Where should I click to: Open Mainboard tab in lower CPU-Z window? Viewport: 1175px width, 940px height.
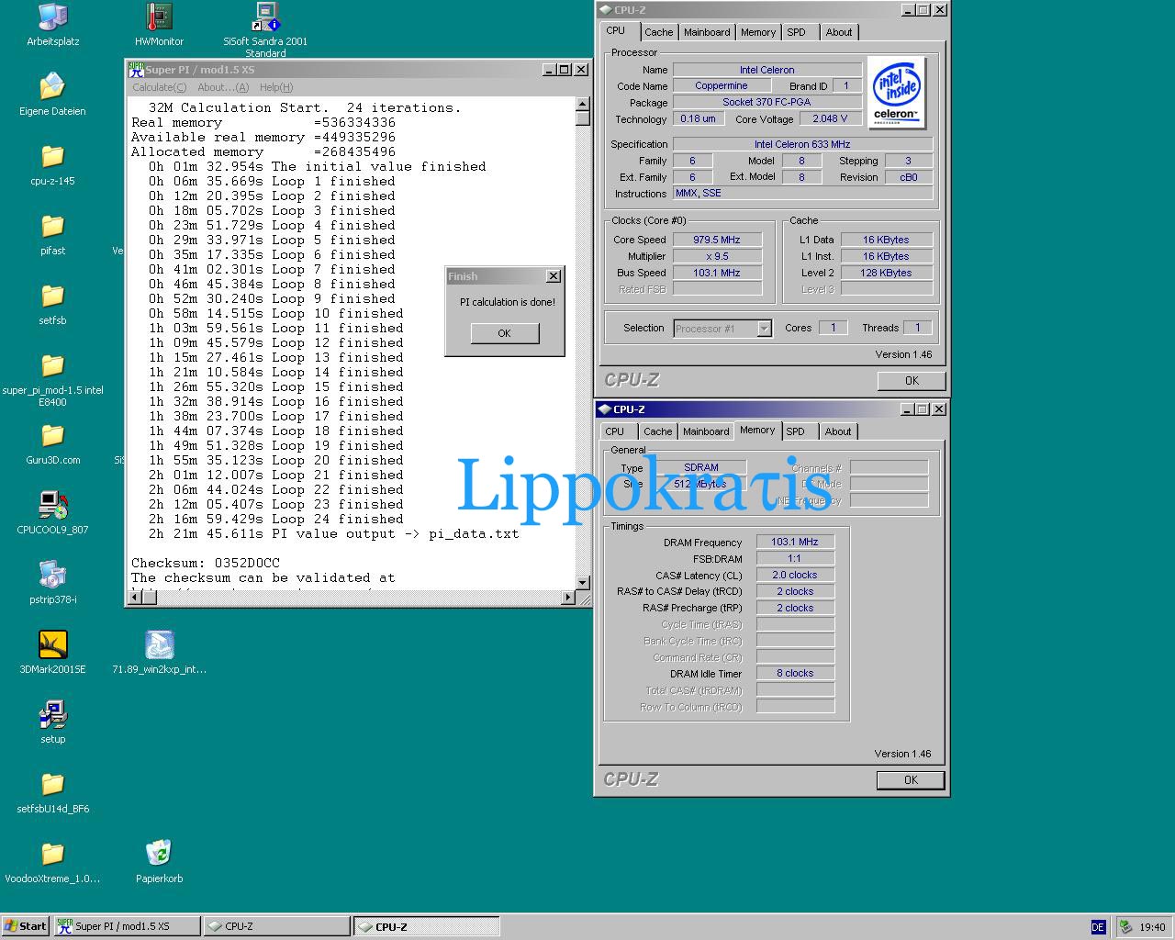pyautogui.click(x=706, y=431)
